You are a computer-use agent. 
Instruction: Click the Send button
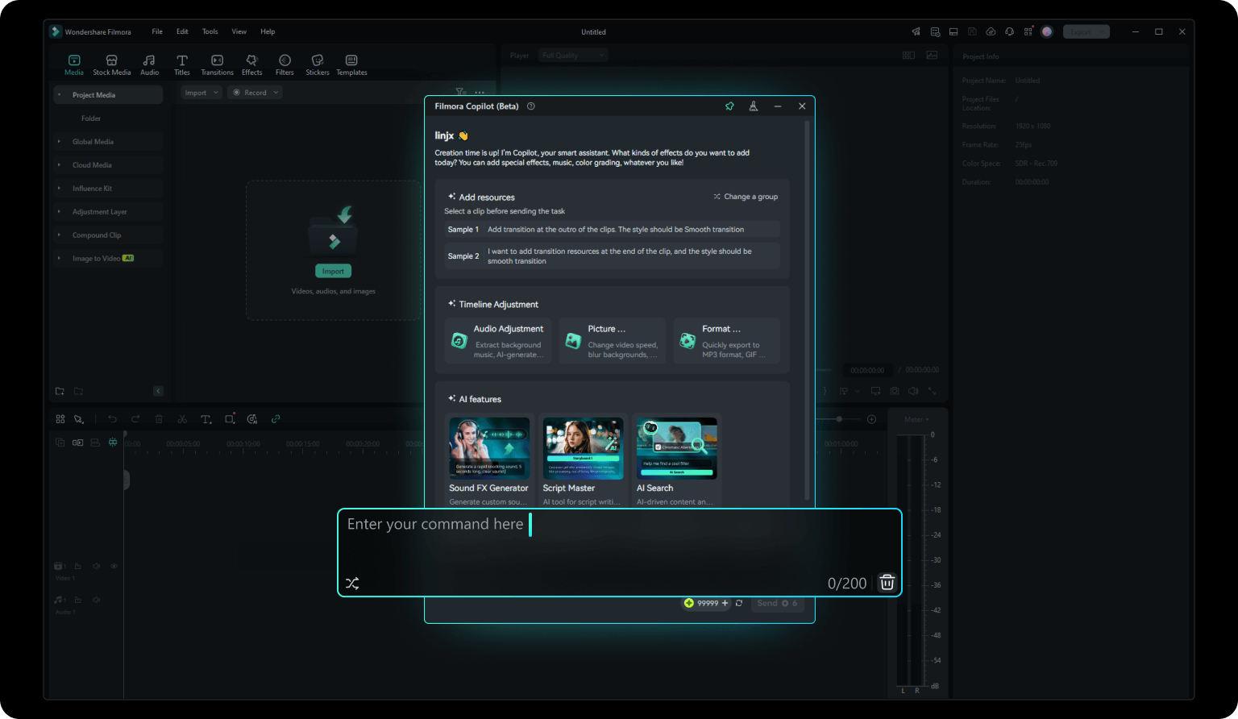tap(777, 604)
